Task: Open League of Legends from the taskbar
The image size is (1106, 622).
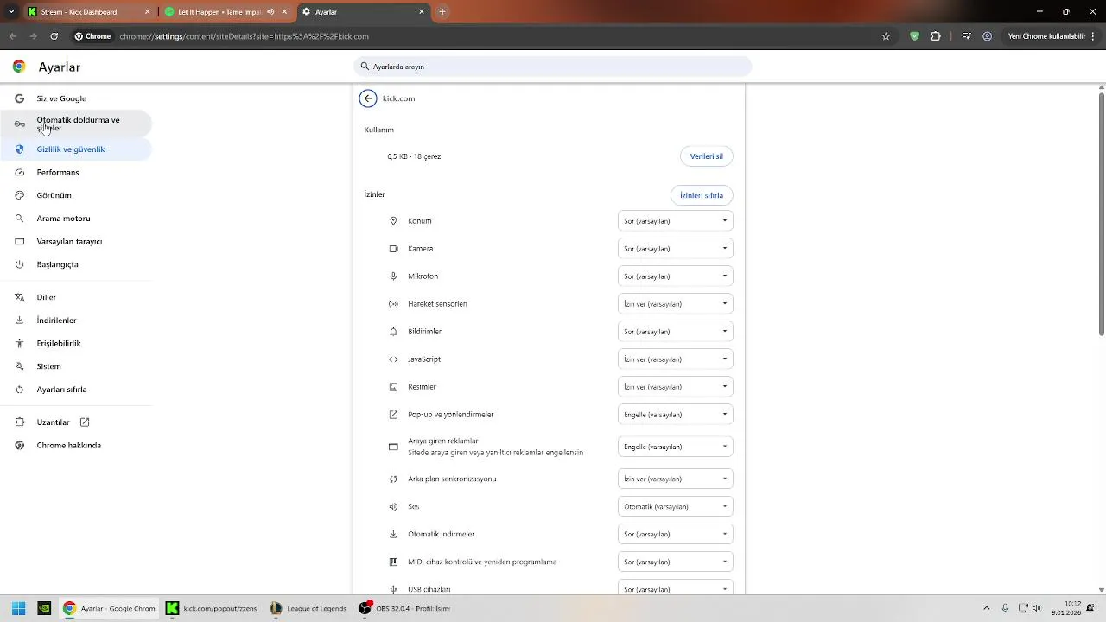Action: 308,608
